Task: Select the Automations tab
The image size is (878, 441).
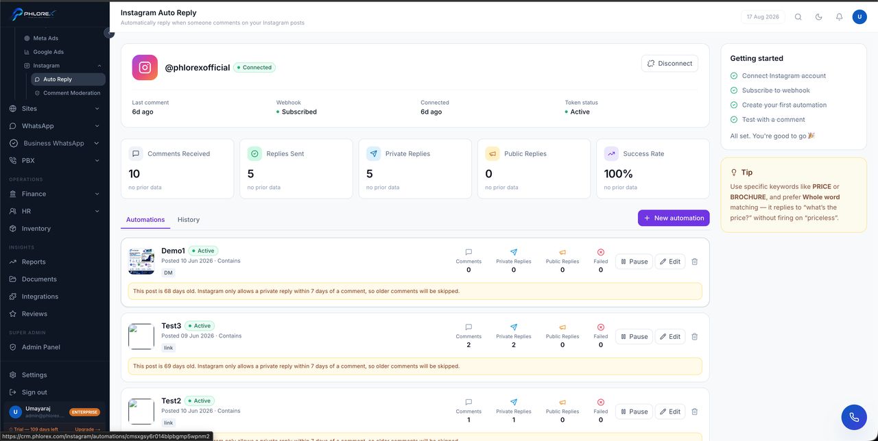Action: [x=145, y=220]
